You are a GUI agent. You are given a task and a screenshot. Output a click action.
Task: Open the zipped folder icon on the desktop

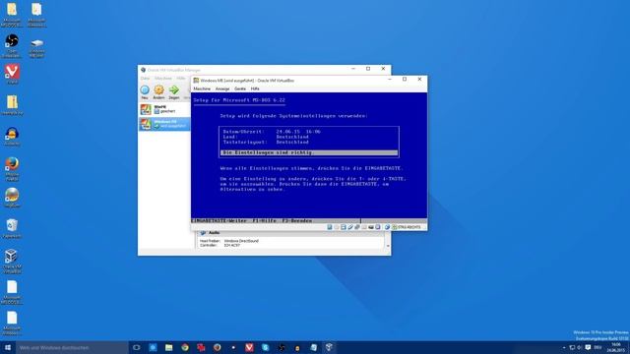12,105
